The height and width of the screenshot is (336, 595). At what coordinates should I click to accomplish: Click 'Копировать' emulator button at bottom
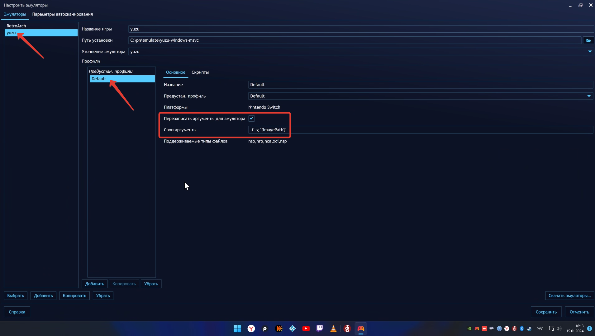click(x=74, y=296)
